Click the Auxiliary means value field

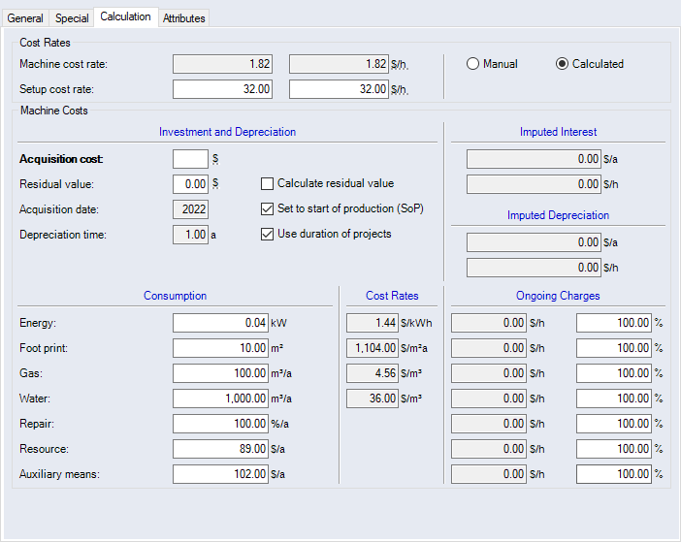pos(221,474)
